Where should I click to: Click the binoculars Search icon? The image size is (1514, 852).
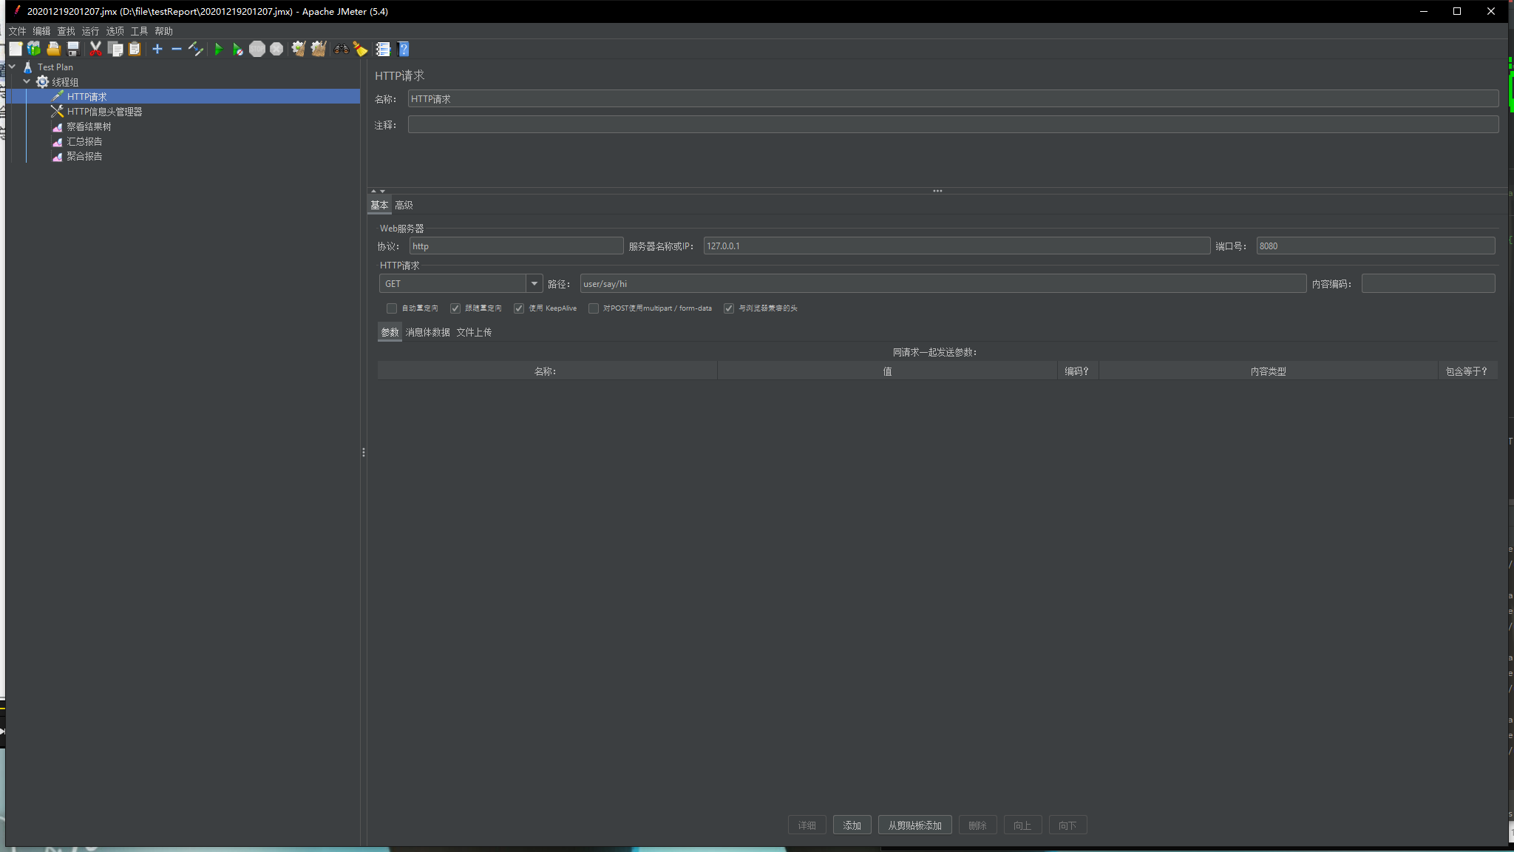click(342, 50)
